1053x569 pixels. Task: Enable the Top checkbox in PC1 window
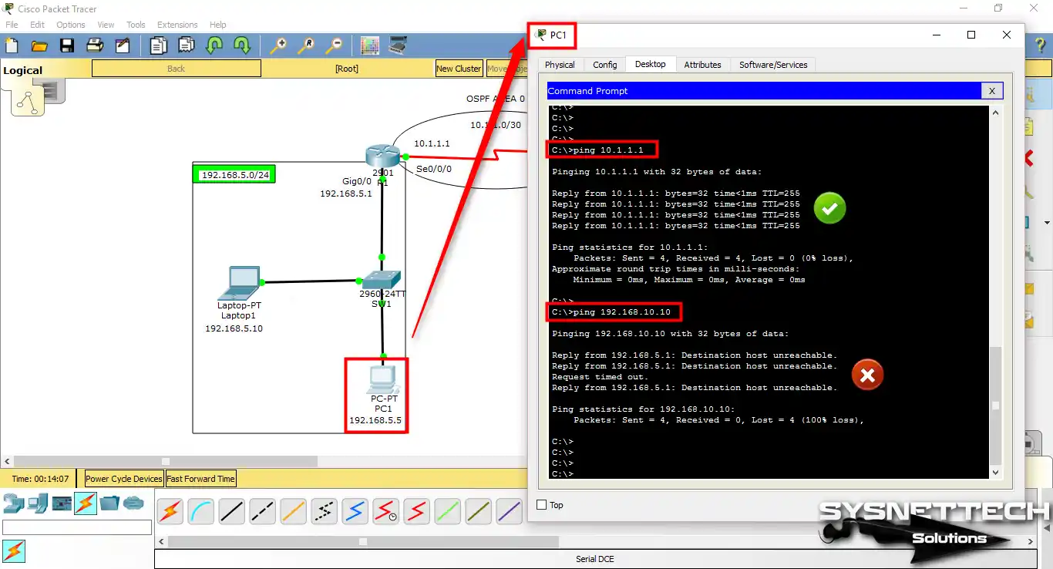tap(541, 505)
